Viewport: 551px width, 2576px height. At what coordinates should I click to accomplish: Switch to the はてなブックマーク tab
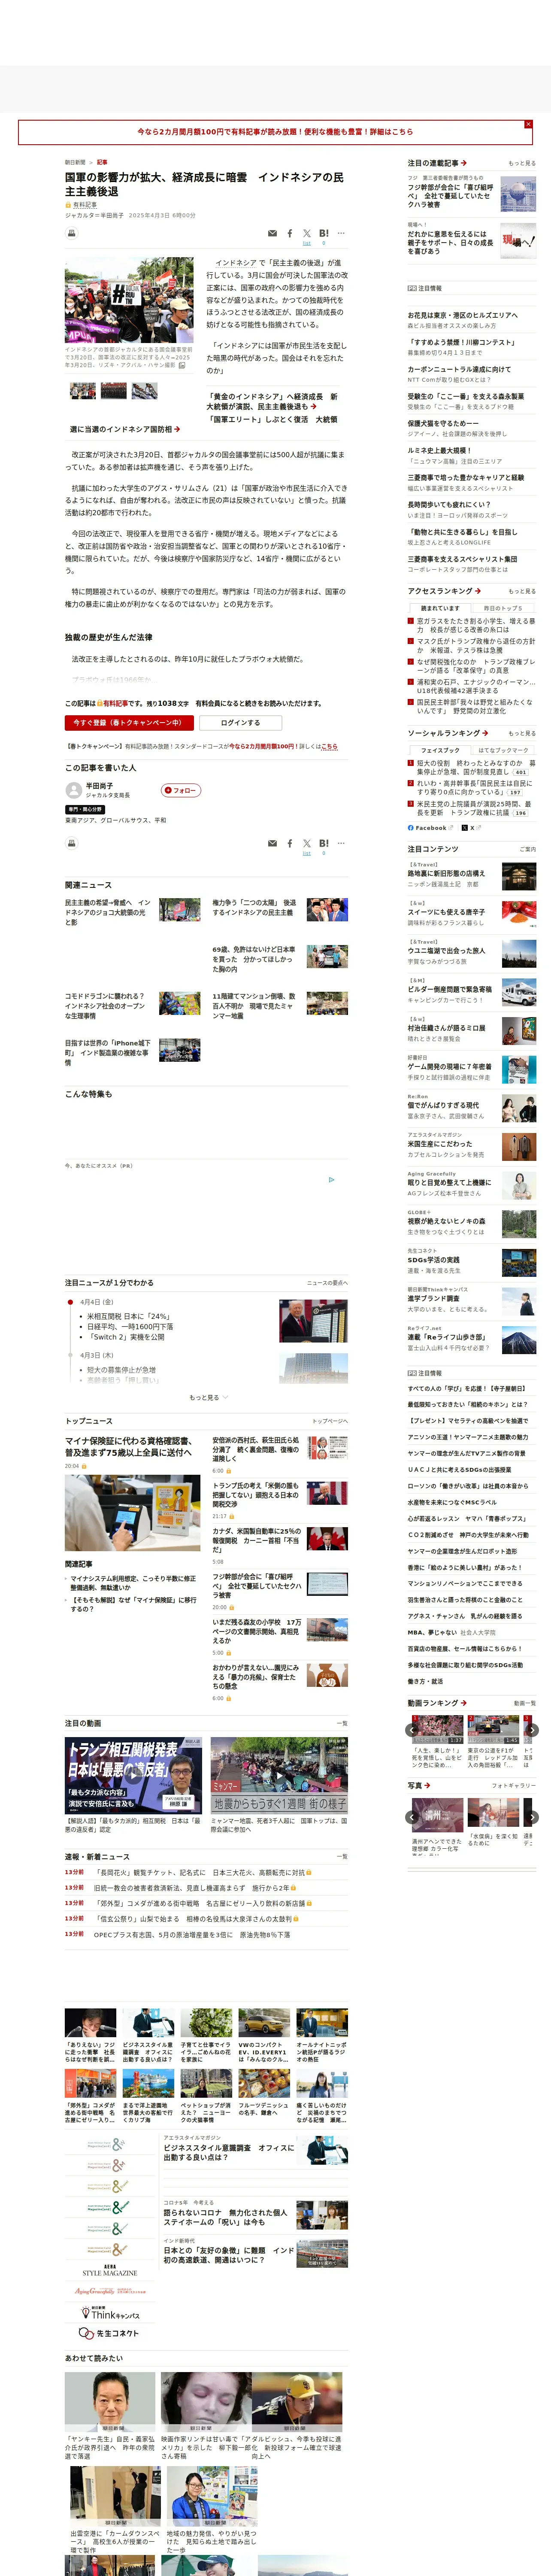[x=503, y=750]
